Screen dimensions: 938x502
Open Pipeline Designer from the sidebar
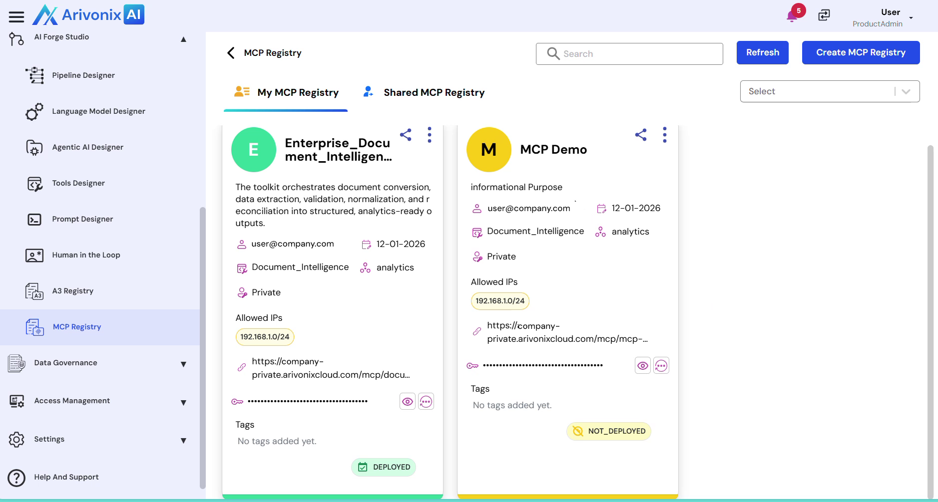pyautogui.click(x=83, y=75)
